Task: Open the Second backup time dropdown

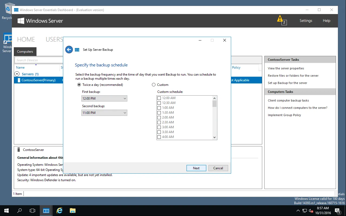Action: [x=104, y=113]
